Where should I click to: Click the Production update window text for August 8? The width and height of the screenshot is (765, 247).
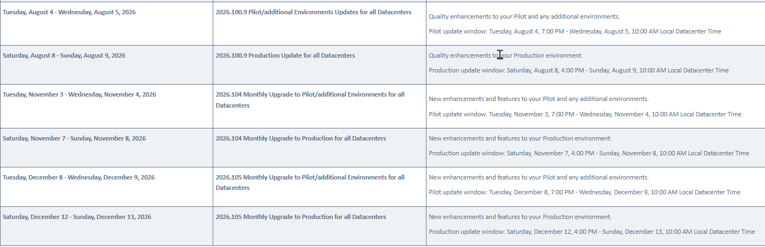click(579, 70)
